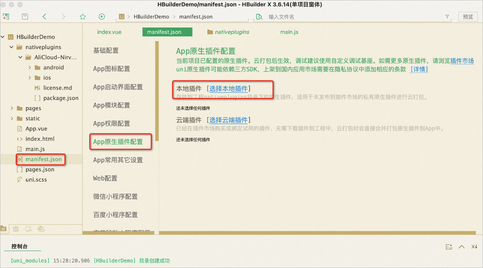Click the 输入文件名 search field

click(x=354, y=17)
